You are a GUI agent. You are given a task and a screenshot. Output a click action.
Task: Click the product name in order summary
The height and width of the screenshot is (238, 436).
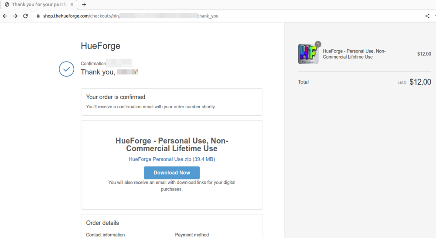pos(354,54)
